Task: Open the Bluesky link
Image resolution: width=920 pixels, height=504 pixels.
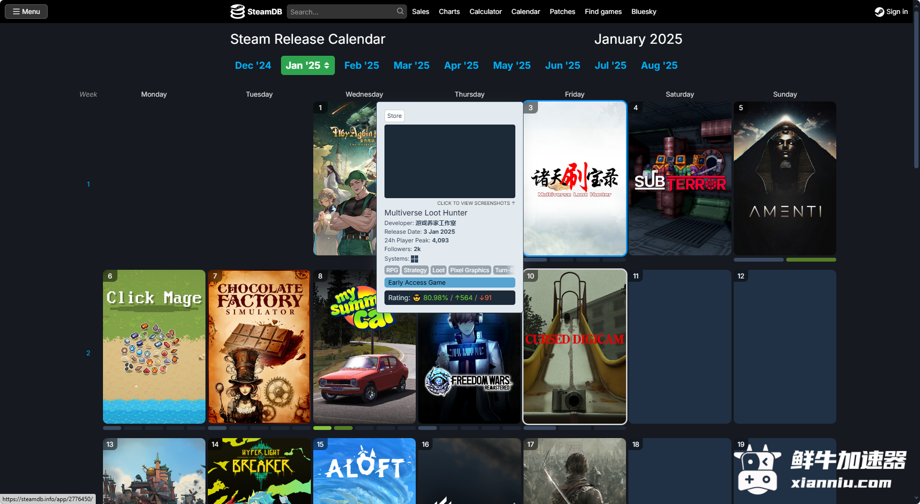Action: (x=644, y=12)
